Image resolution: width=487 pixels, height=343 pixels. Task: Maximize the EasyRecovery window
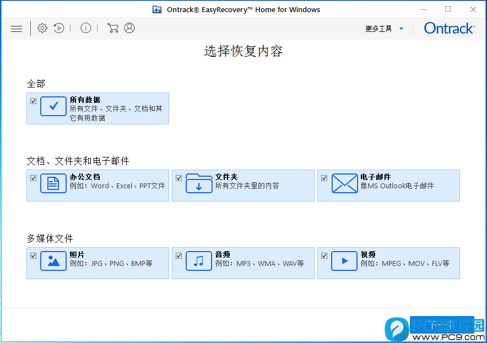448,9
